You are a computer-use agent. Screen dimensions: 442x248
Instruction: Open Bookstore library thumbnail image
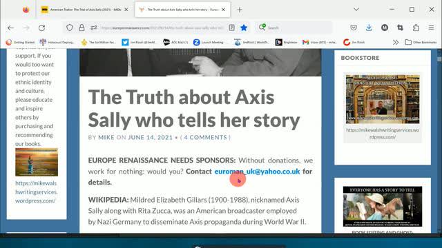(383, 99)
